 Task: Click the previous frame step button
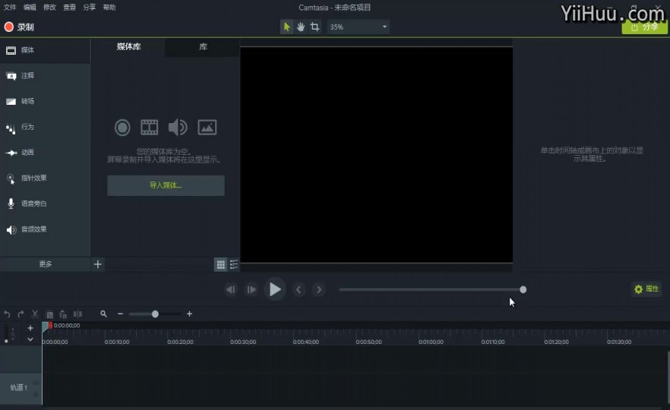pyautogui.click(x=231, y=289)
